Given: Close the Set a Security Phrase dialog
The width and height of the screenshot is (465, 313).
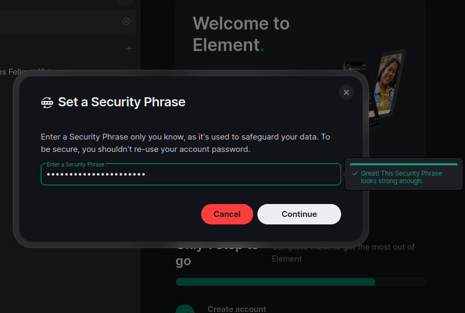Looking at the screenshot, I should click(x=346, y=92).
